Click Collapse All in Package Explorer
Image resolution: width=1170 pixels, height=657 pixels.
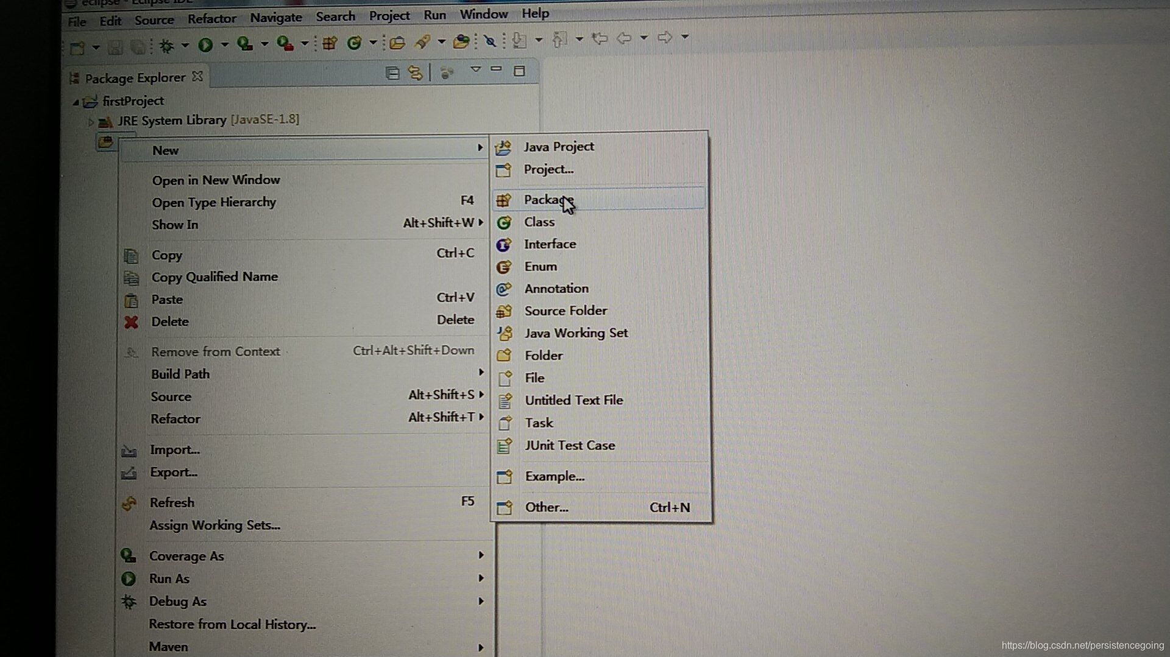(x=392, y=74)
